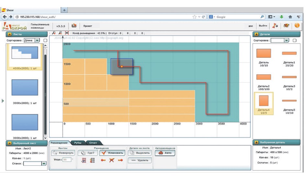Open the details sorting dropdown

click(280, 41)
